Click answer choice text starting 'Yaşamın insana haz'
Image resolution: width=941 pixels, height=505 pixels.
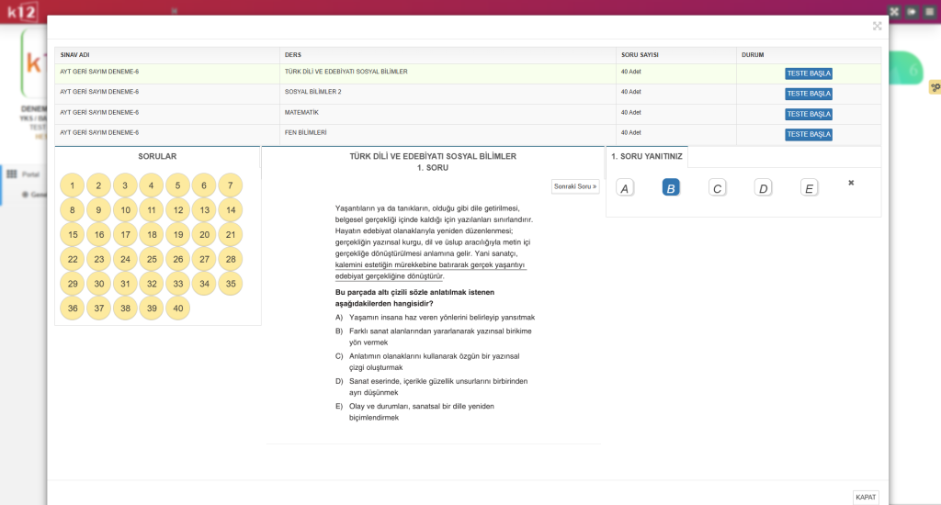[442, 318]
